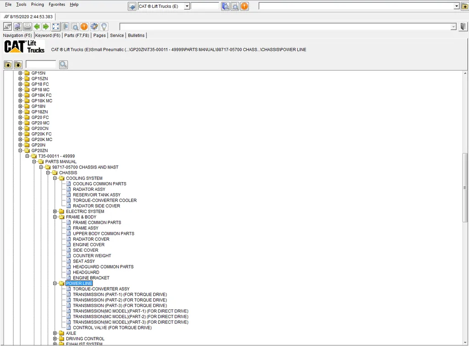The height and width of the screenshot is (346, 469).
Task: Open the CAT Lift Trucks (E) catalog dropdown
Action: click(x=187, y=6)
